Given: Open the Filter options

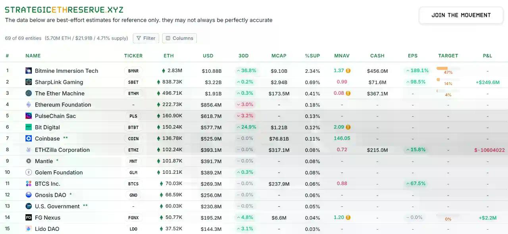Looking at the screenshot, I should pyautogui.click(x=146, y=38).
